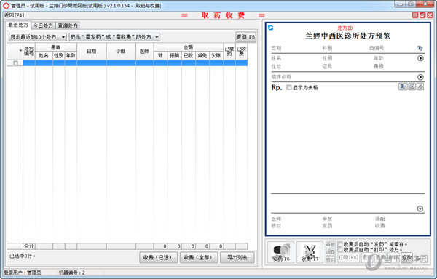Click the middle icon button on Rp. row
This screenshot has width=437, height=279.
tap(412, 86)
